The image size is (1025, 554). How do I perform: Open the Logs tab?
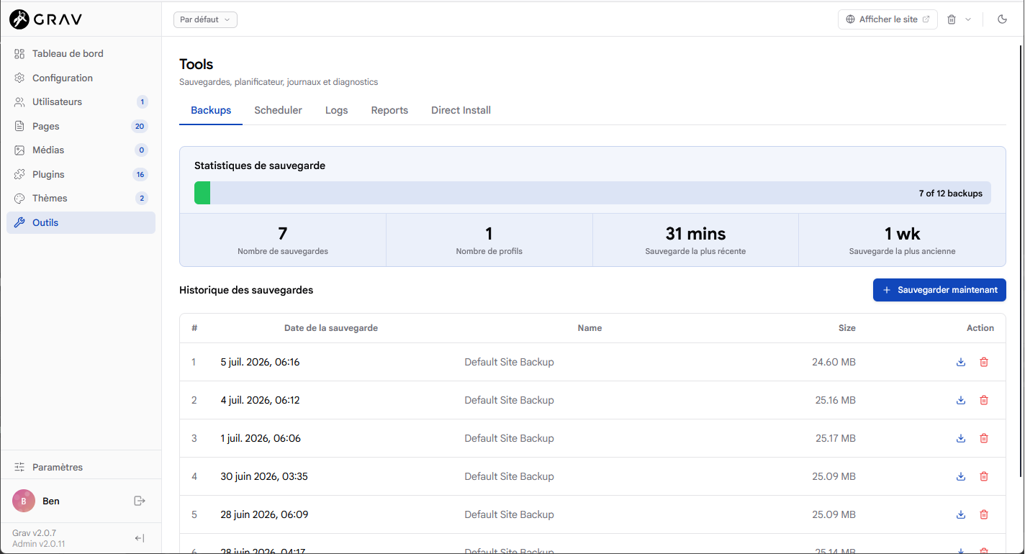pyautogui.click(x=336, y=110)
